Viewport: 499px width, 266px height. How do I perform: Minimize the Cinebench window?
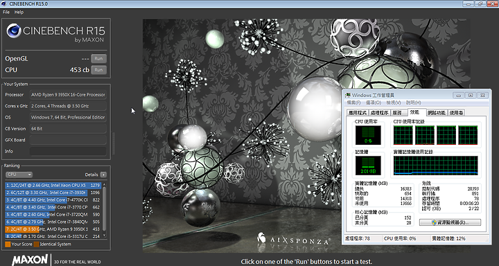pos(469,3)
